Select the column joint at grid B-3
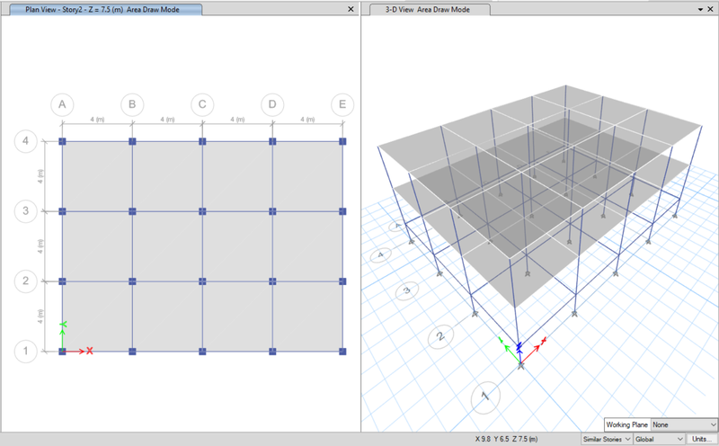Screen dimensions: 719x446 click(132, 211)
